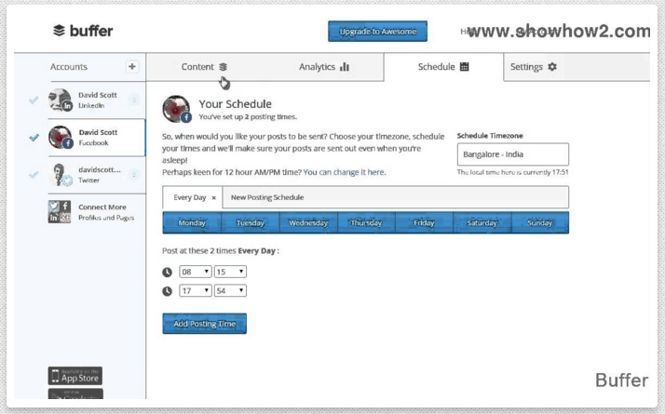Open the Settings tab
The image size is (665, 414).
[534, 67]
